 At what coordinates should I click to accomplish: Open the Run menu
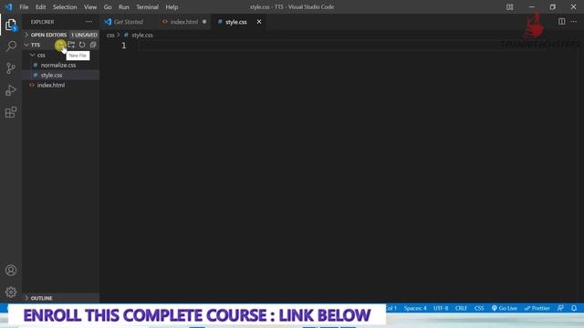tap(124, 7)
